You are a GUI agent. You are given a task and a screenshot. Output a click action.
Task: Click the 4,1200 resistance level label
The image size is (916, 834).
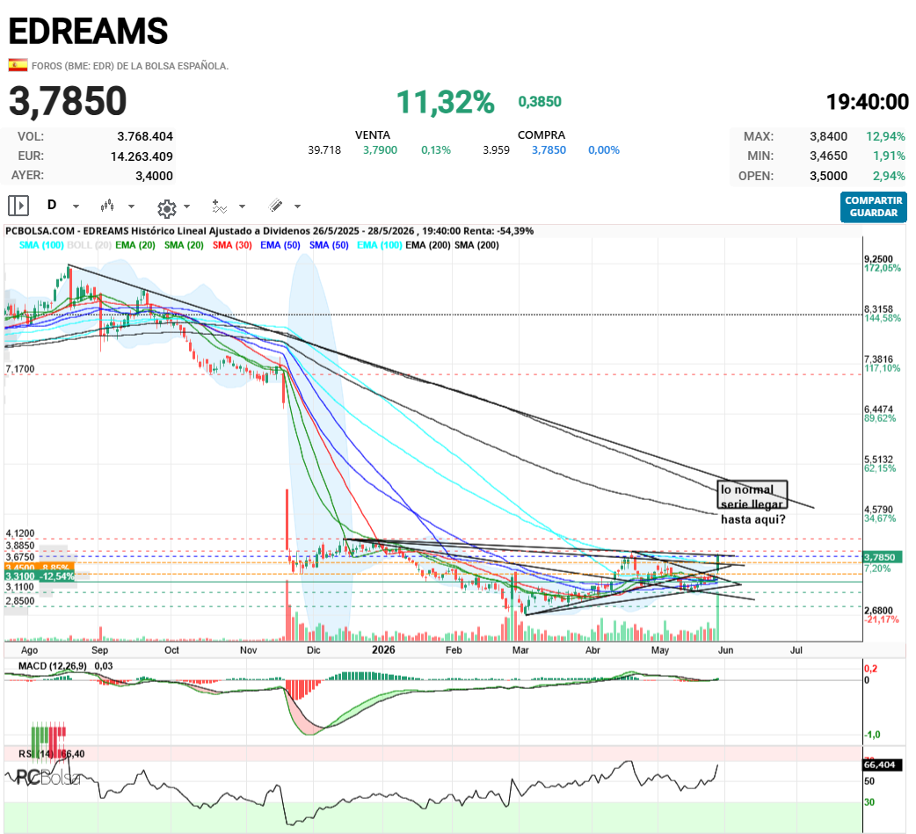point(20,533)
